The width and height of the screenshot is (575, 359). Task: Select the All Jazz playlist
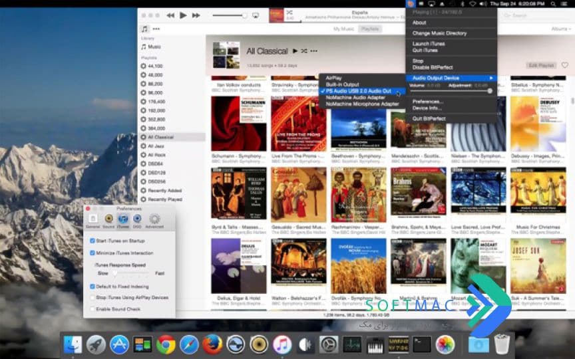(171, 146)
